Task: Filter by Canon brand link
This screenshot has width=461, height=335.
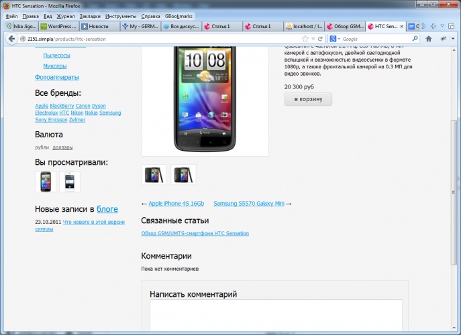Action: (83, 106)
